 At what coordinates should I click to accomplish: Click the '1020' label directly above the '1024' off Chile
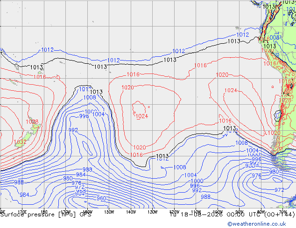click(x=222, y=75)
